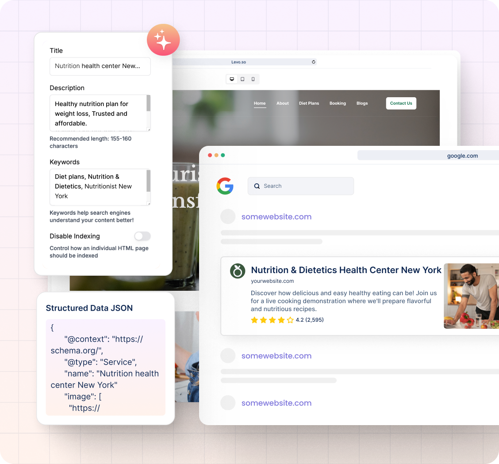Image resolution: width=499 pixels, height=464 pixels.
Task: Toggle the Disable Indexing switch
Action: click(142, 236)
